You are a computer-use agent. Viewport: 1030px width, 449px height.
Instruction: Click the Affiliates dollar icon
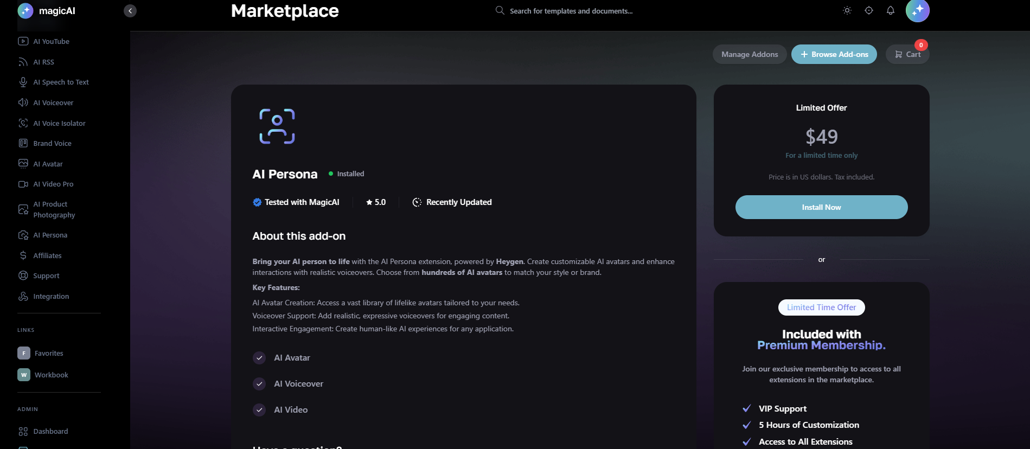pos(23,255)
